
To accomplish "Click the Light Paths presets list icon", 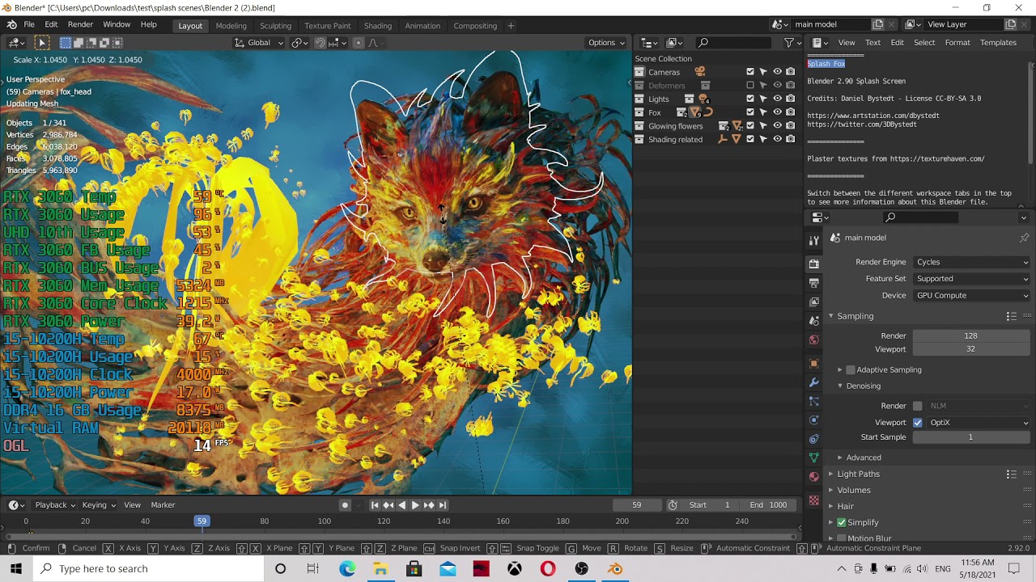I will (x=1011, y=474).
